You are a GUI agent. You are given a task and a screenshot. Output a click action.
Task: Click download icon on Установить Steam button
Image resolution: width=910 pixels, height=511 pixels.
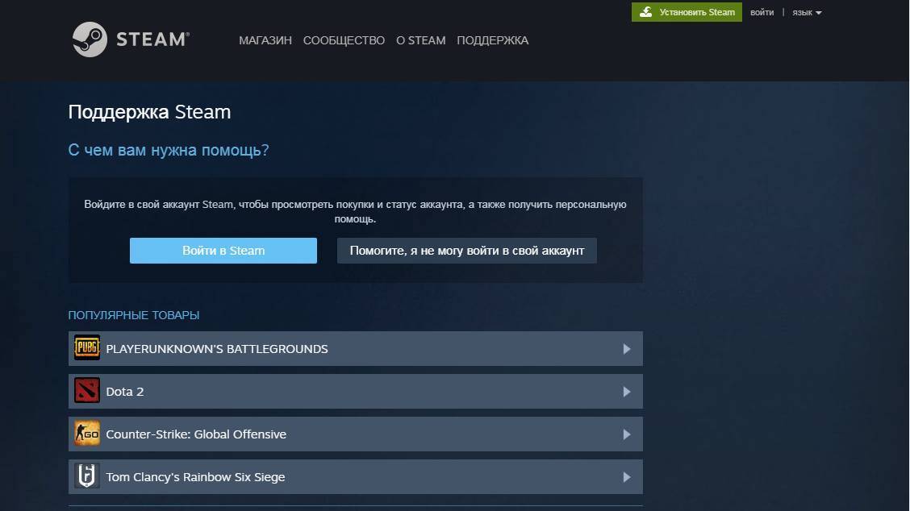point(645,12)
